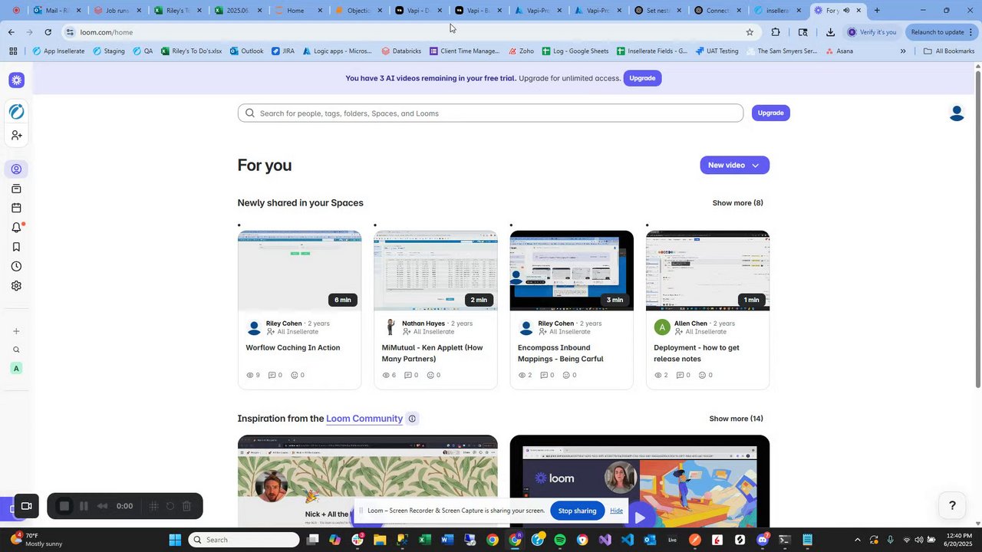This screenshot has height=552, width=982.
Task: Open the Databricks bookmark
Action: coord(400,51)
